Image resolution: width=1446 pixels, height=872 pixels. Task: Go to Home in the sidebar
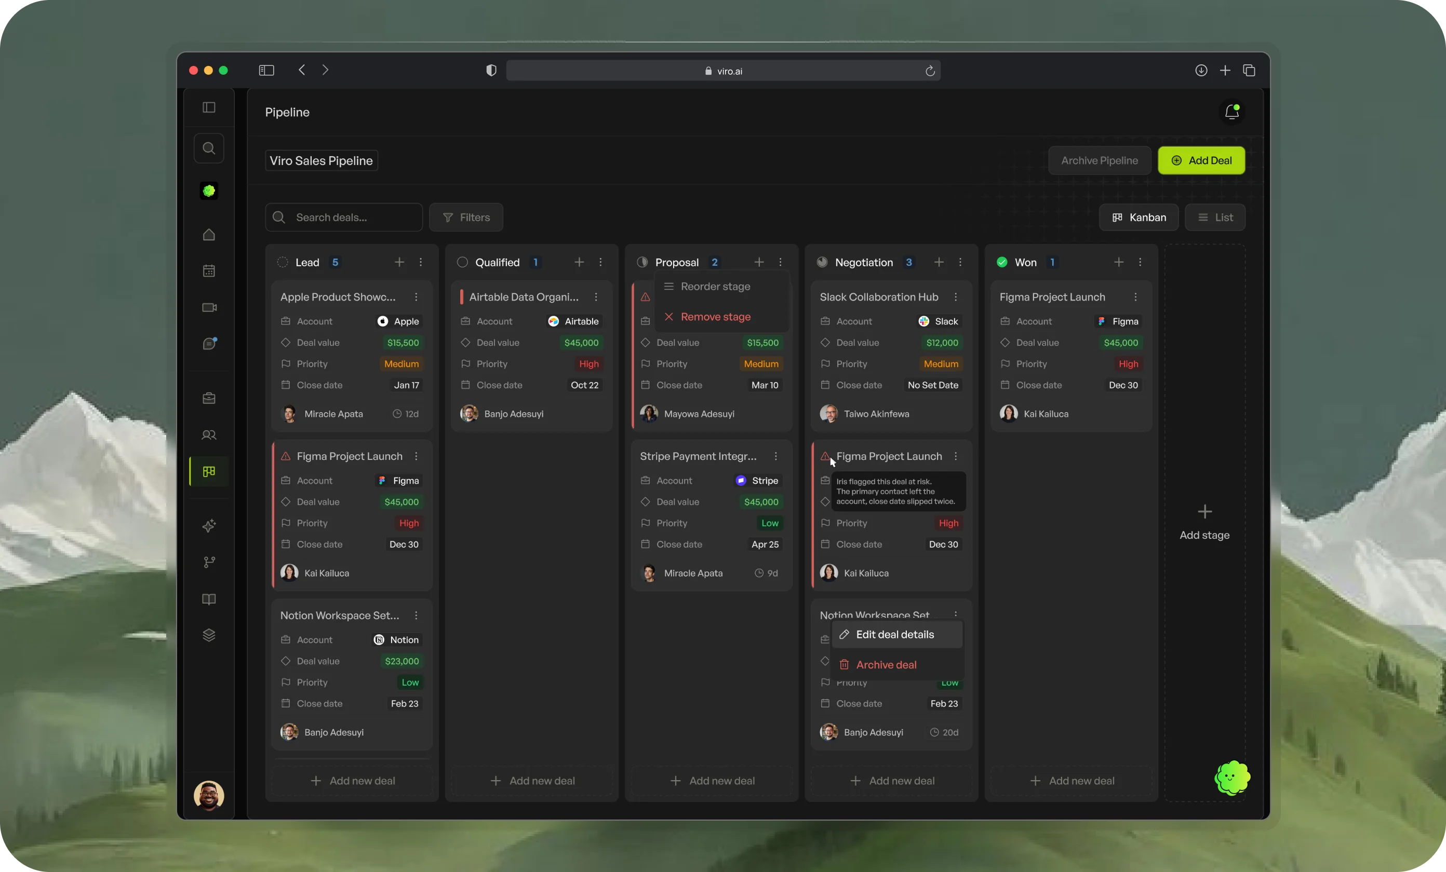click(209, 235)
